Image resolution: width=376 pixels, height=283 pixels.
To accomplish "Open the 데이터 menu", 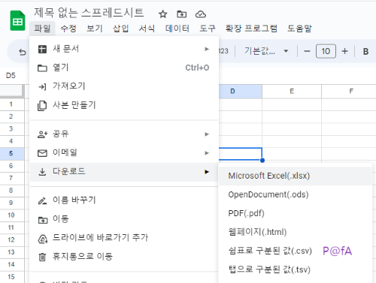I will click(177, 29).
